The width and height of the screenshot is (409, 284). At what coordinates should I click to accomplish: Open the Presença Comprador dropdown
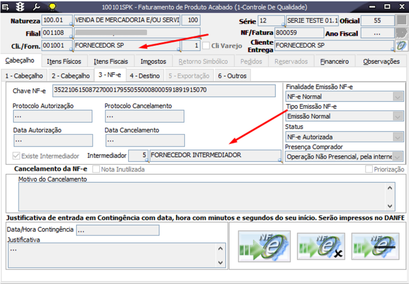tap(398, 157)
